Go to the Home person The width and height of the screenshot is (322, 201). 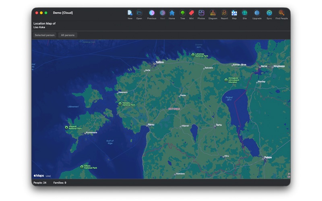pyautogui.click(x=172, y=13)
